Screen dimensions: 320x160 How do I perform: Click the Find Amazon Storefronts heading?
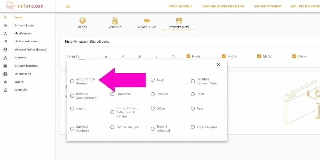(87, 42)
